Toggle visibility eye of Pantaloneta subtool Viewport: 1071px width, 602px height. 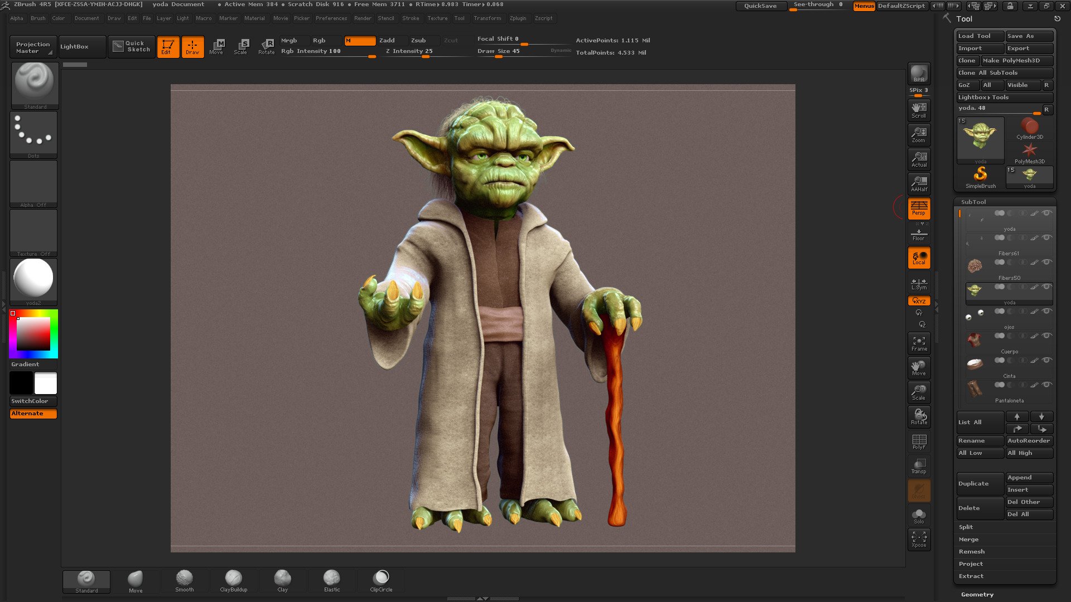click(x=1047, y=385)
